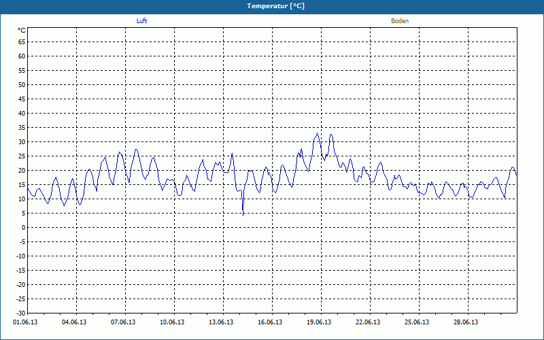Click the 01.06.13 date label
Screen dimensions: 544x340
pyautogui.click(x=25, y=322)
